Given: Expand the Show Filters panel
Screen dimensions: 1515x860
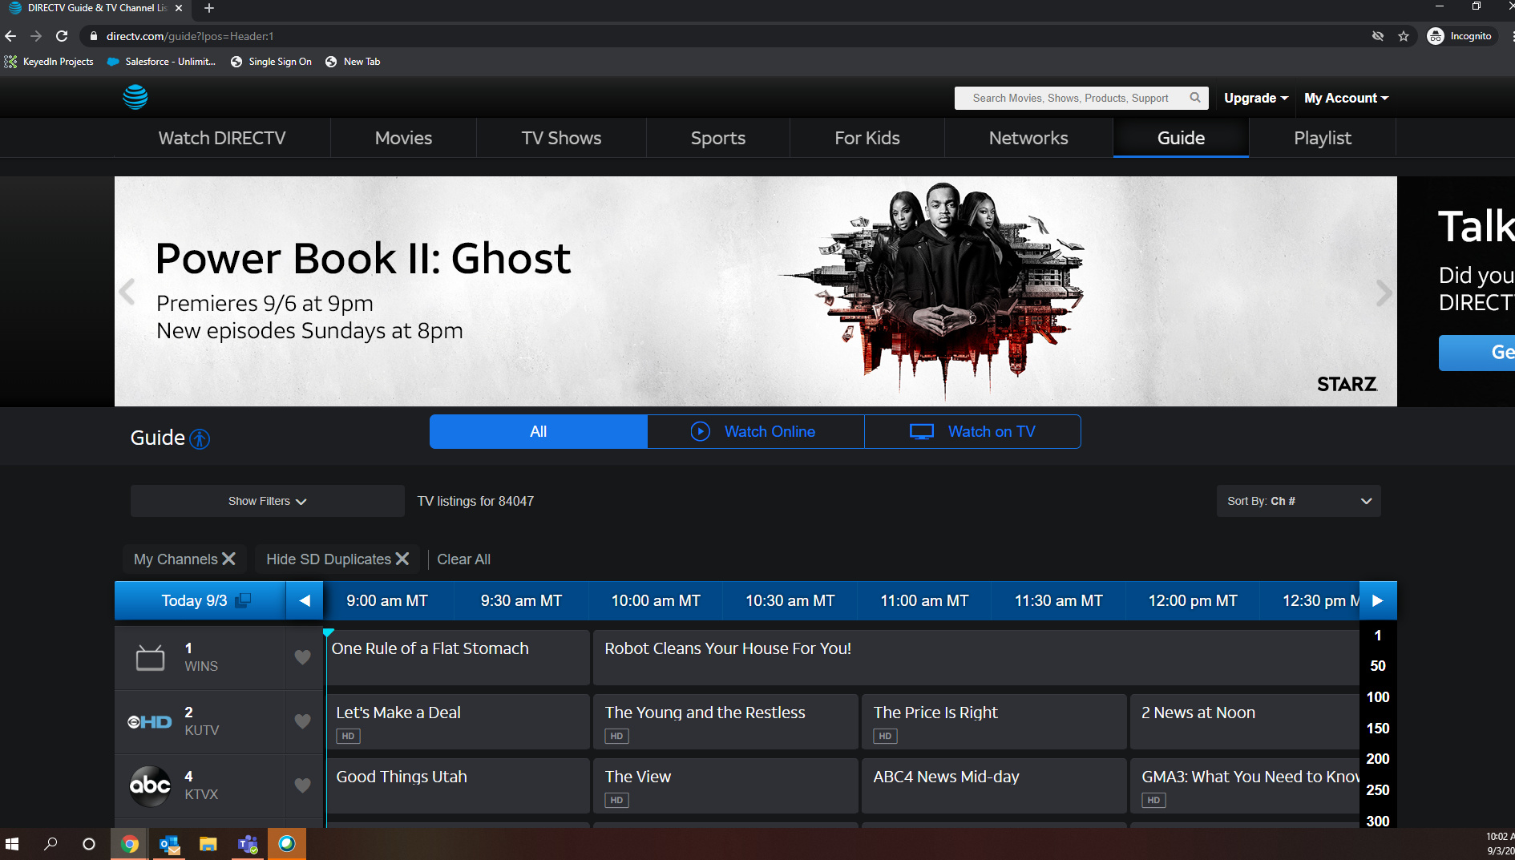Looking at the screenshot, I should point(267,501).
